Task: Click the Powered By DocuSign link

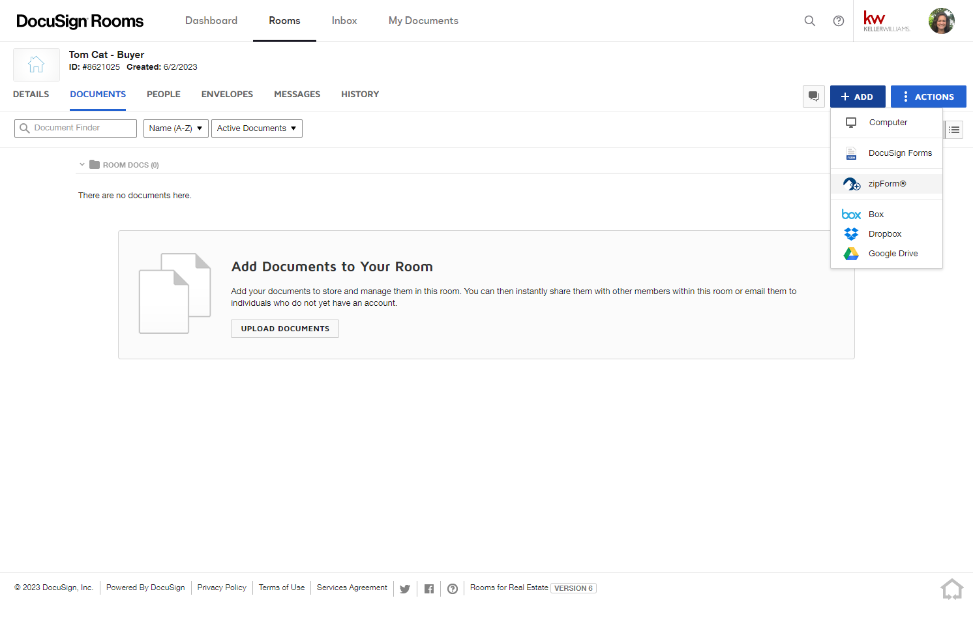Action: (x=145, y=588)
